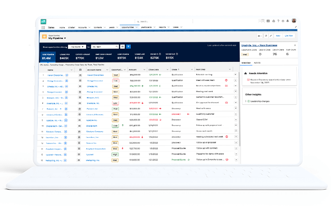Click the pencil edit list icon
The height and width of the screenshot is (206, 331).
point(271,36)
